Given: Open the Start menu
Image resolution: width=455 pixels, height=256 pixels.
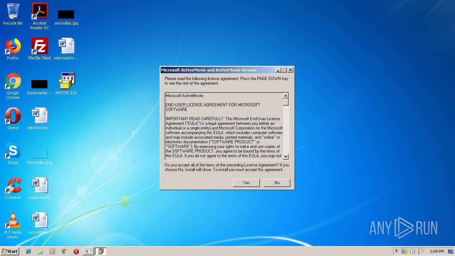Looking at the screenshot, I should click(x=10, y=251).
